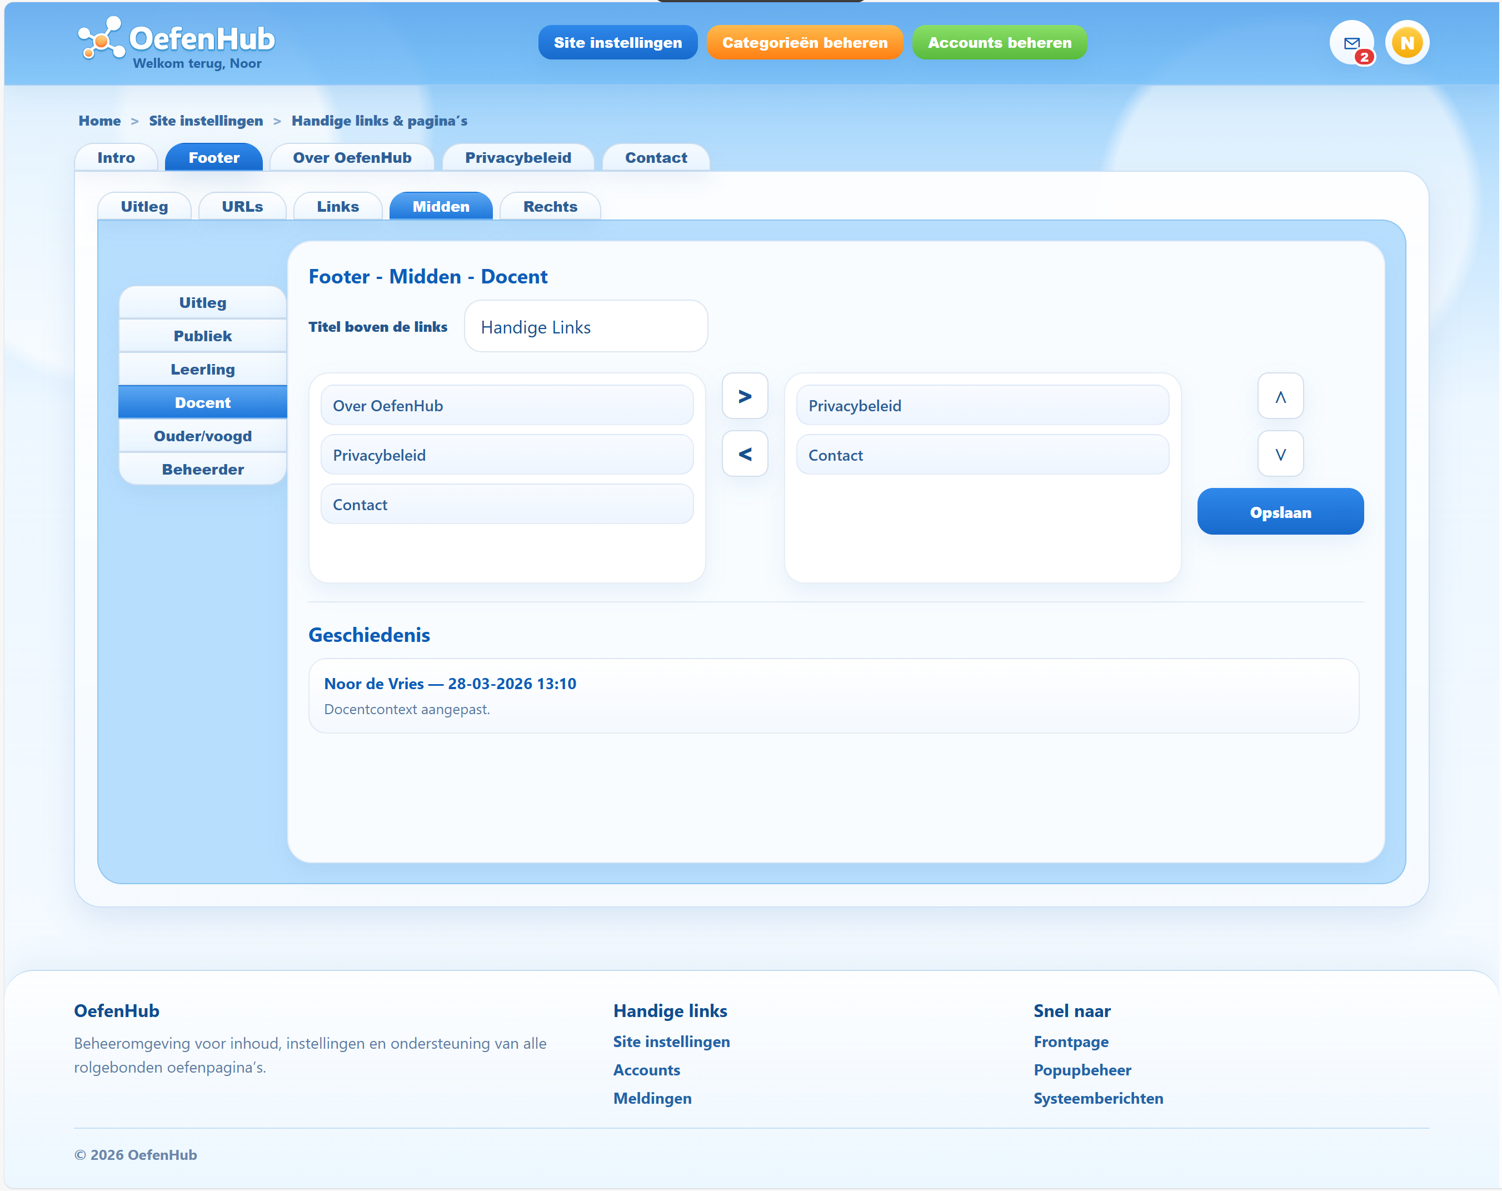The image size is (1502, 1191).
Task: Select Ouder/voogd in side menu
Action: 203,436
